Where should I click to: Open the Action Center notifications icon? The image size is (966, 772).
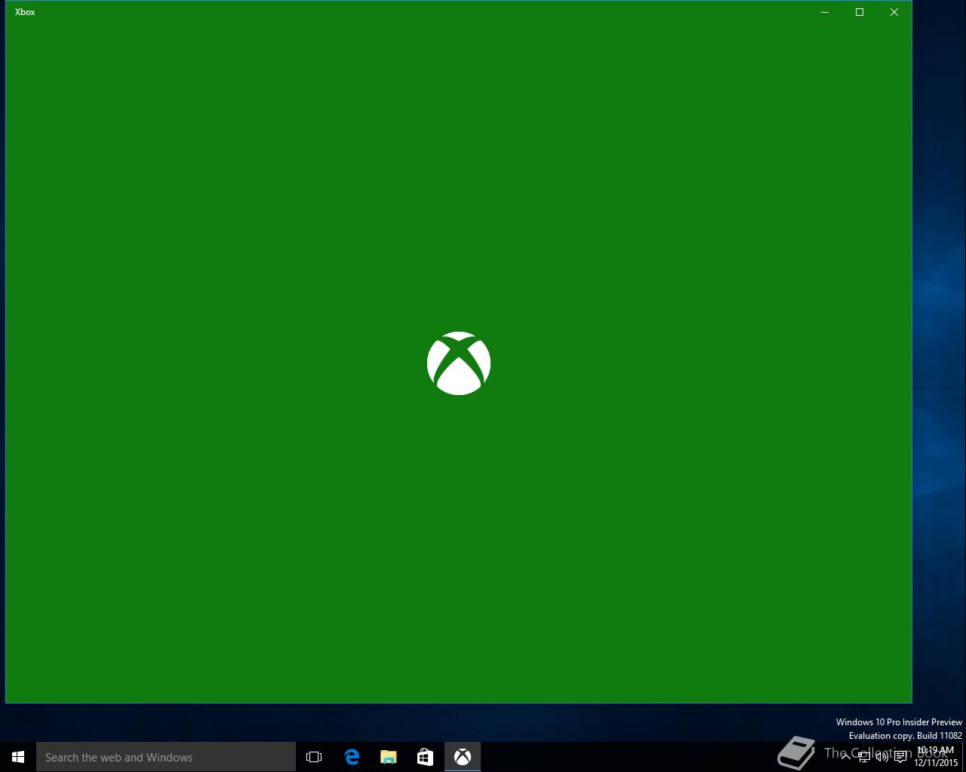pyautogui.click(x=900, y=757)
